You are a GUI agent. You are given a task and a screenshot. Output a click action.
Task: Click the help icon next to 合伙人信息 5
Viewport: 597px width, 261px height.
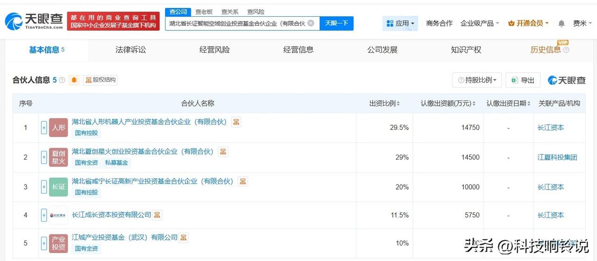coord(62,80)
